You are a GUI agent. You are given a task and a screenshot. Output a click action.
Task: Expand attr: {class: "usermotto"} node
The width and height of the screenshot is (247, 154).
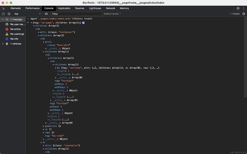pos(43,145)
